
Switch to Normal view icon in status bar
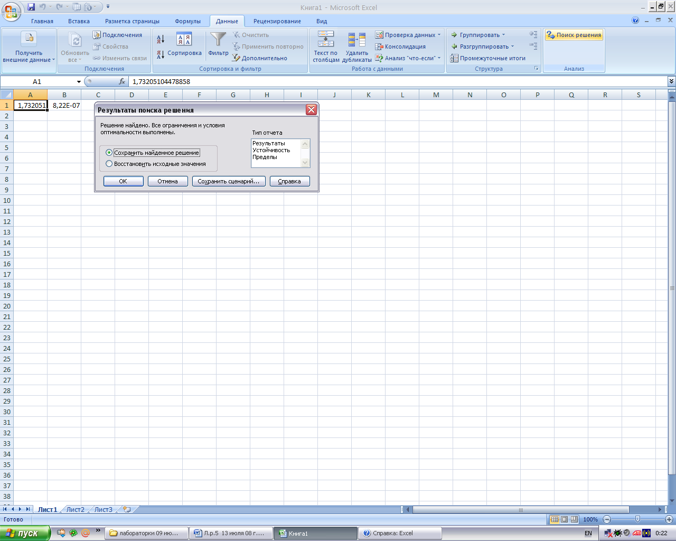click(x=555, y=519)
